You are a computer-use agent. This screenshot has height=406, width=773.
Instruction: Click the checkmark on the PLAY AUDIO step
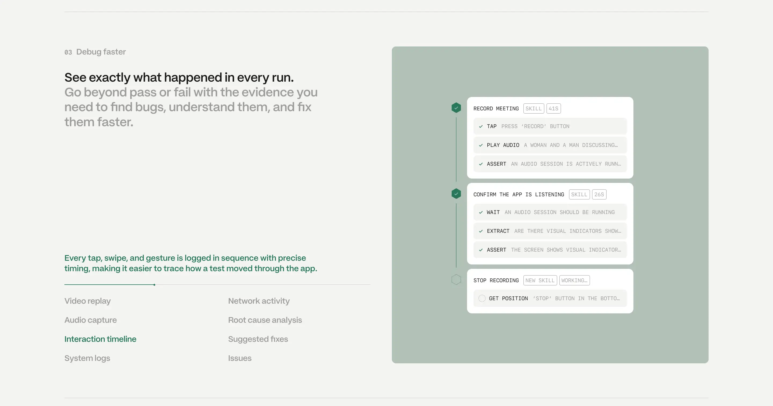coord(481,145)
